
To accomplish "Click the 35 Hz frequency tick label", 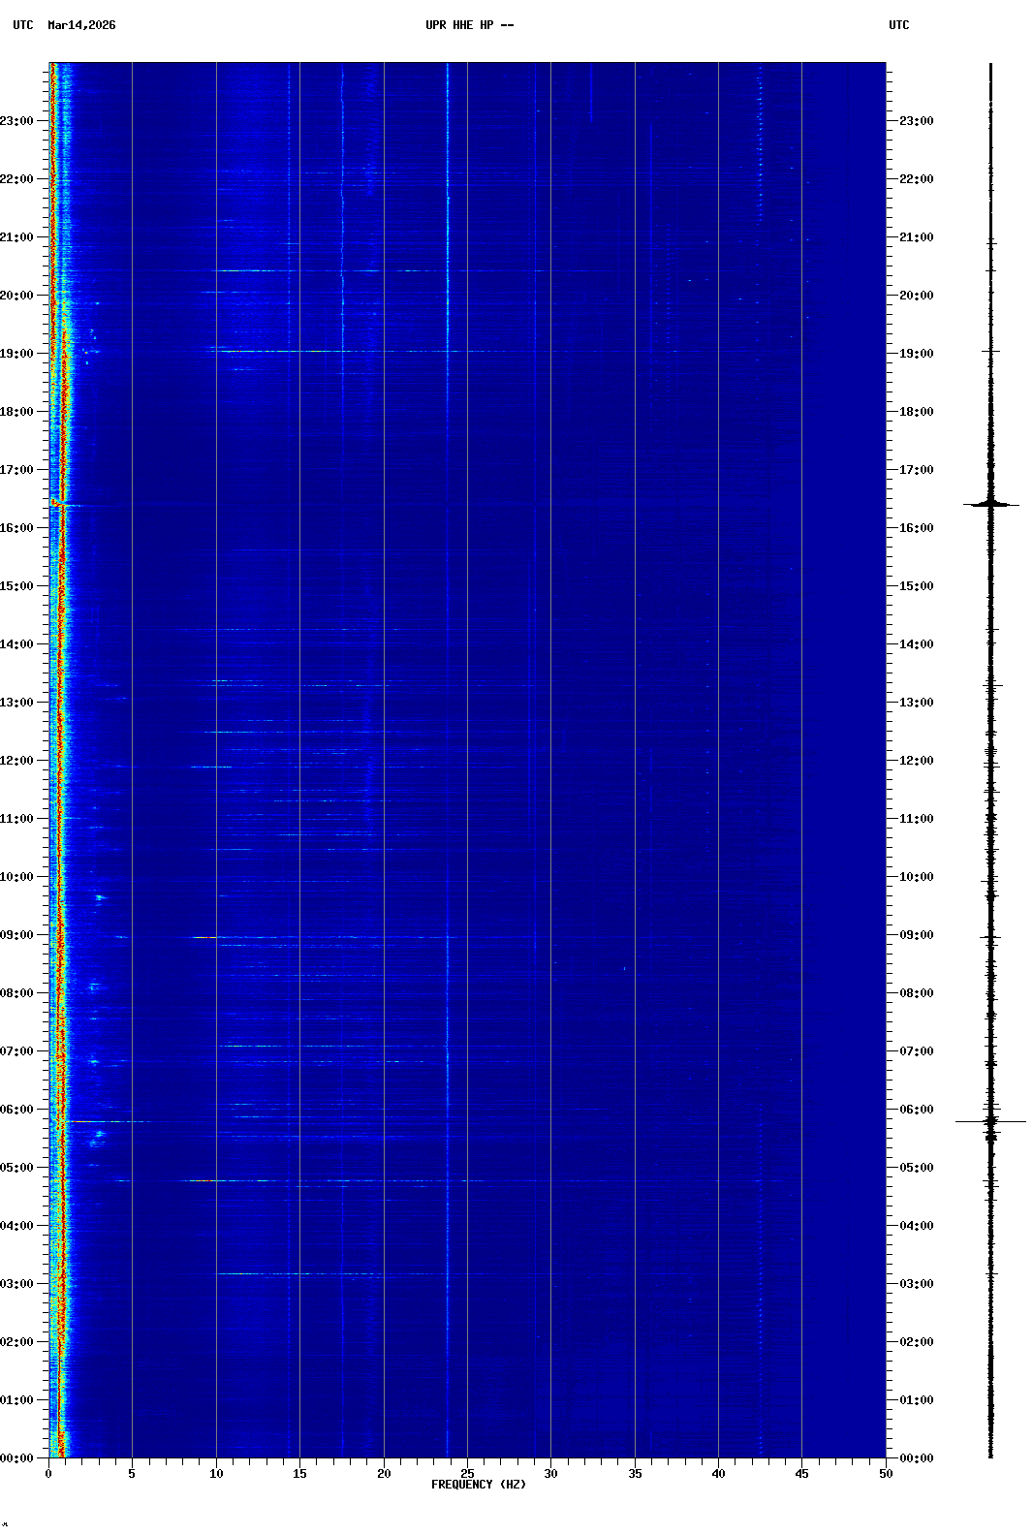I will (635, 1474).
